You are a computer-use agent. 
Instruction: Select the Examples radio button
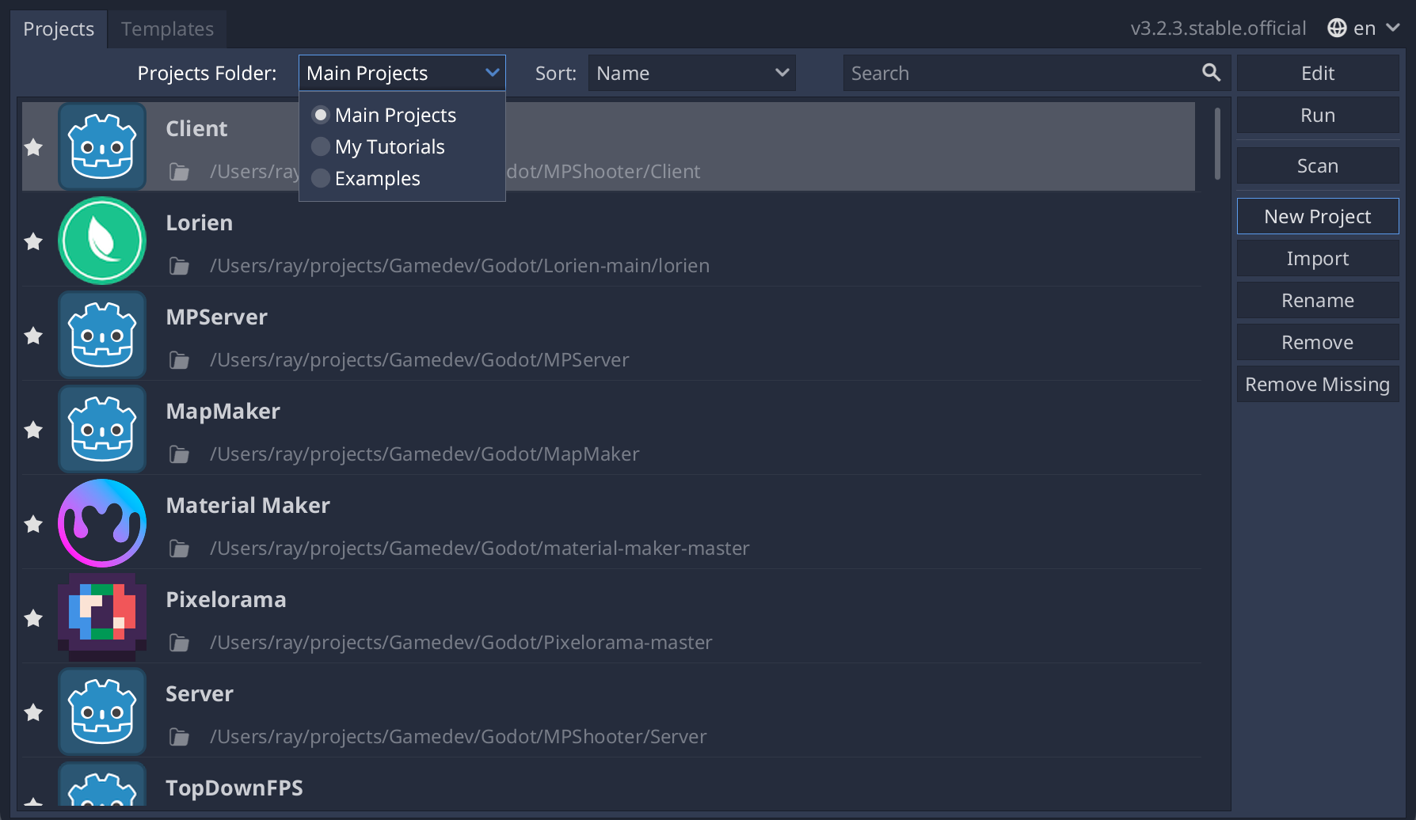(x=321, y=178)
